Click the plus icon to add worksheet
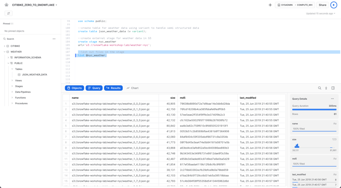The image size is (341, 188). (x=270, y=5)
